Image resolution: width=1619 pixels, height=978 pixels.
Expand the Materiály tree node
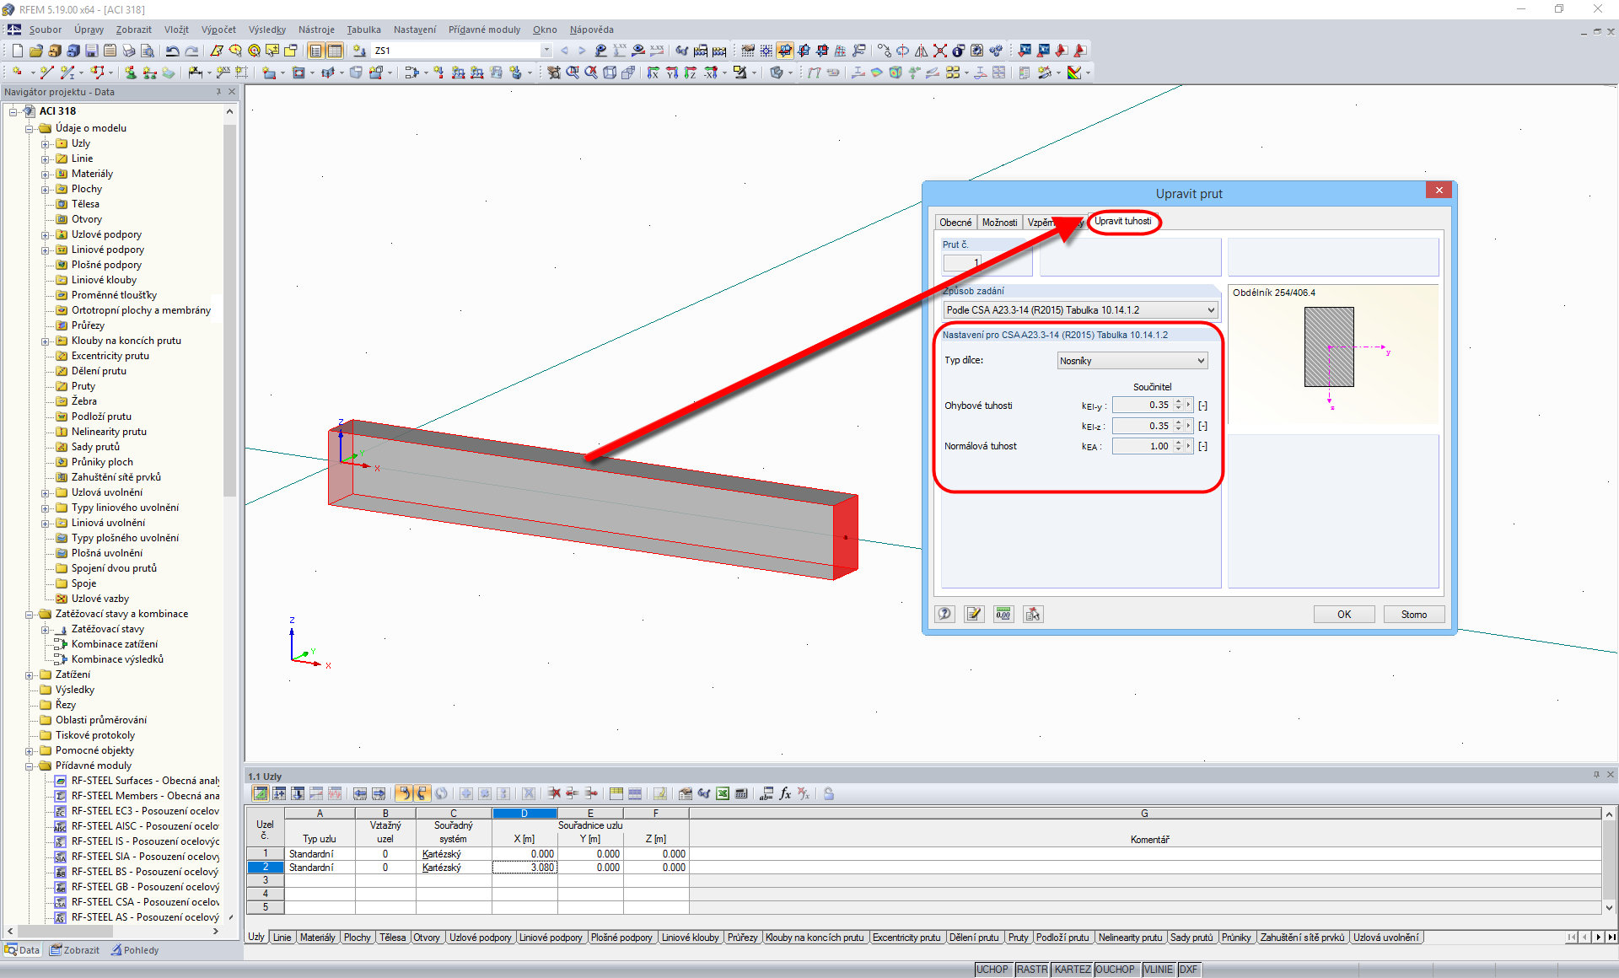46,174
